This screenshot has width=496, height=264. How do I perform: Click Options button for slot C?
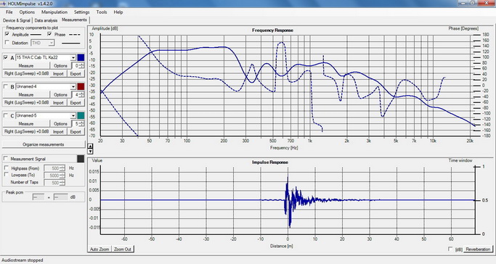pos(60,124)
